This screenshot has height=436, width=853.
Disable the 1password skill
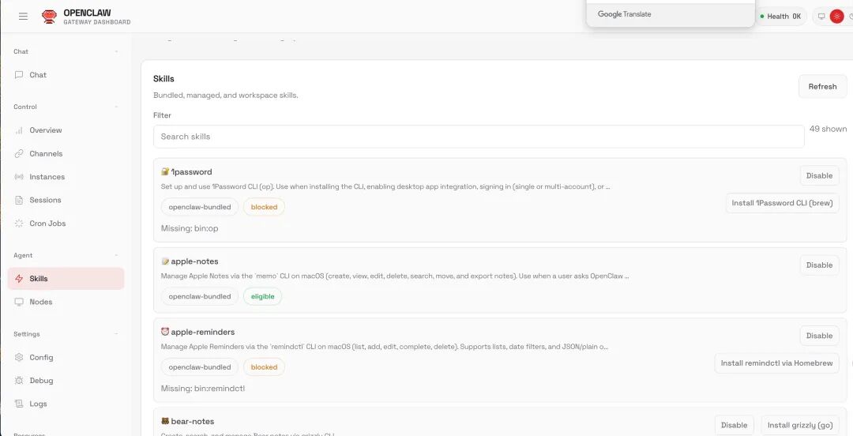click(819, 176)
